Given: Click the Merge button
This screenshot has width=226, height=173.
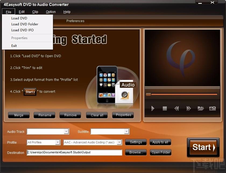Looking at the screenshot, I should [x=19, y=115].
